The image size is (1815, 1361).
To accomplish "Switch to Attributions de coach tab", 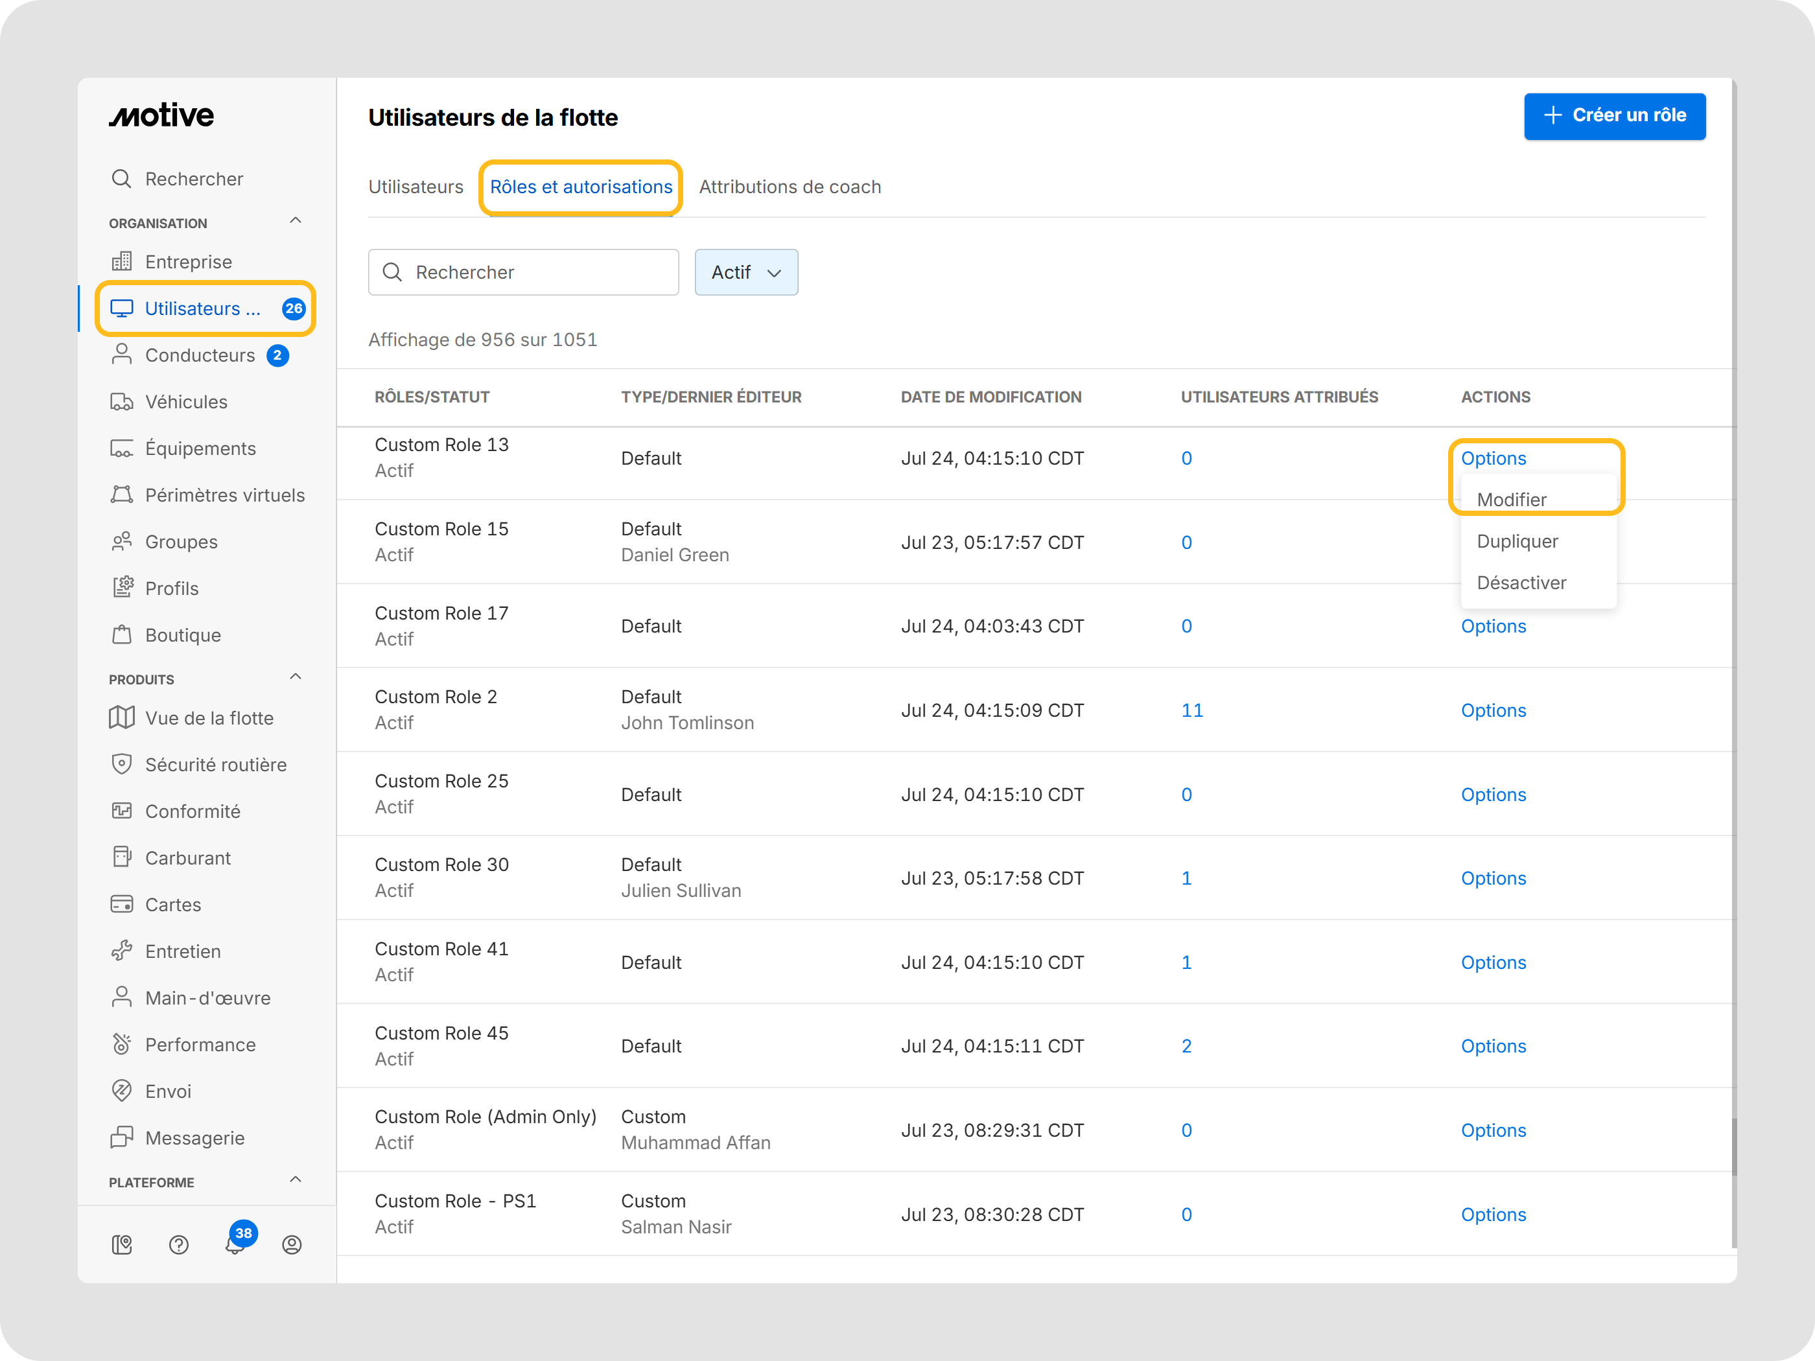I will 790,187.
